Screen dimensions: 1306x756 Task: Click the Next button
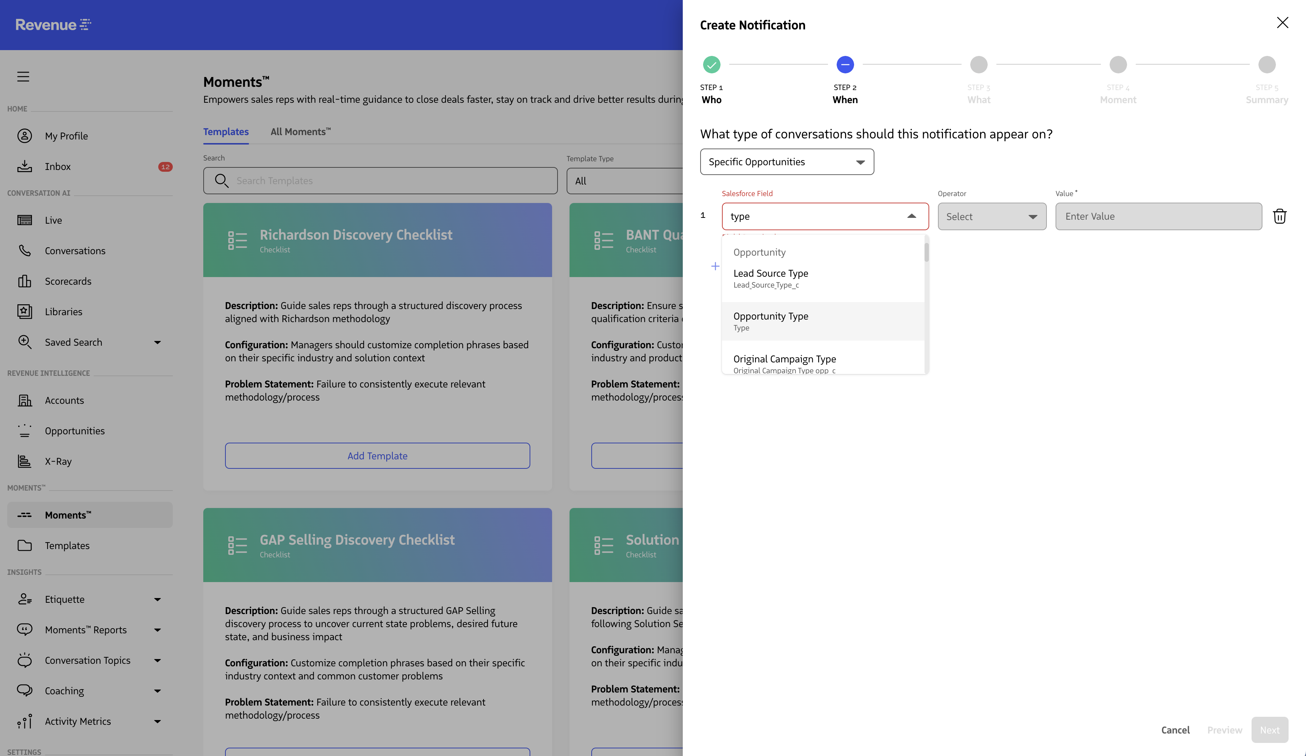coord(1269,729)
